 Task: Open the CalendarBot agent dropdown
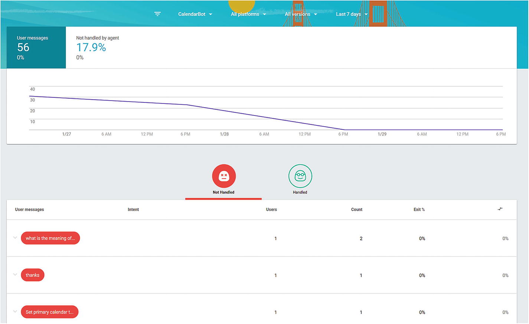195,14
